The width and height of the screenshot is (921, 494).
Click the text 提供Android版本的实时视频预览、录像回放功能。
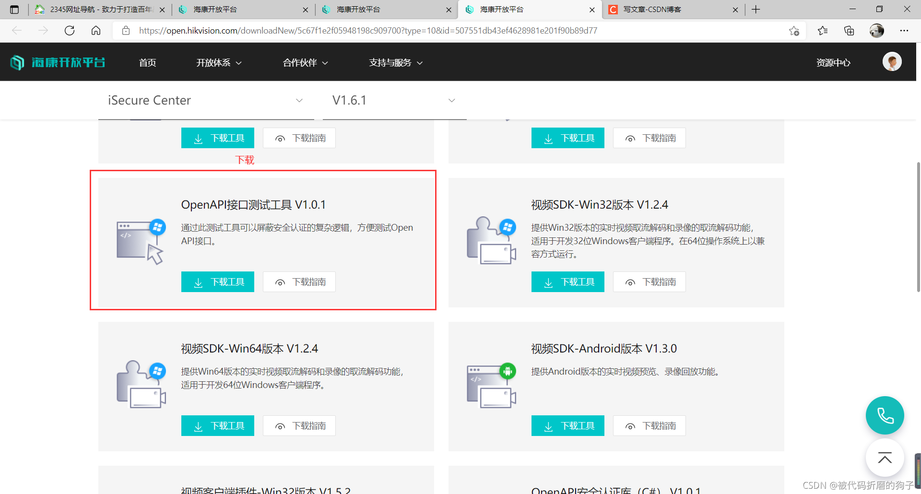coord(626,372)
